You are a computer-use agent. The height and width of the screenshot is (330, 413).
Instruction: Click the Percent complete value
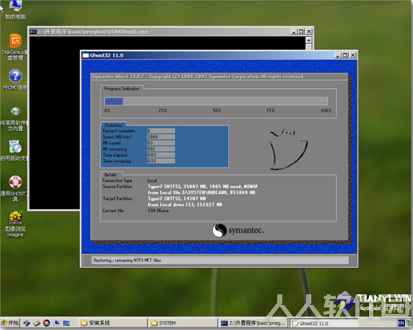[x=161, y=131]
